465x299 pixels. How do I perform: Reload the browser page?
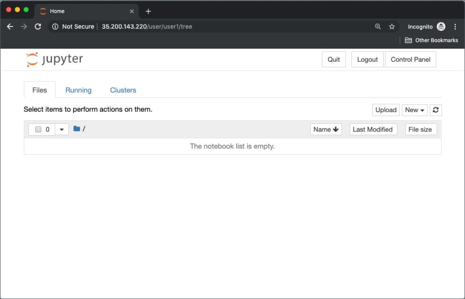pyautogui.click(x=38, y=27)
